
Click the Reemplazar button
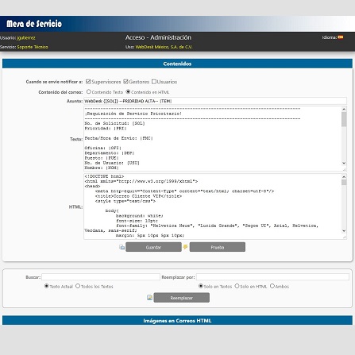(x=182, y=298)
